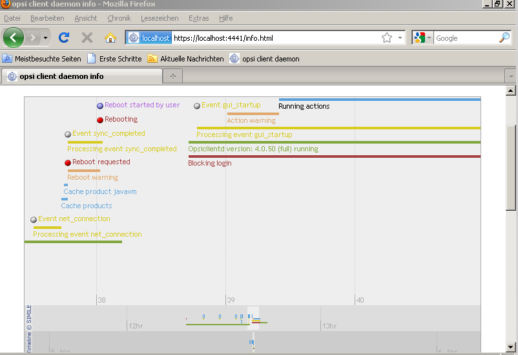Open the list all tabs dropdown
518x355 pixels.
[511, 76]
